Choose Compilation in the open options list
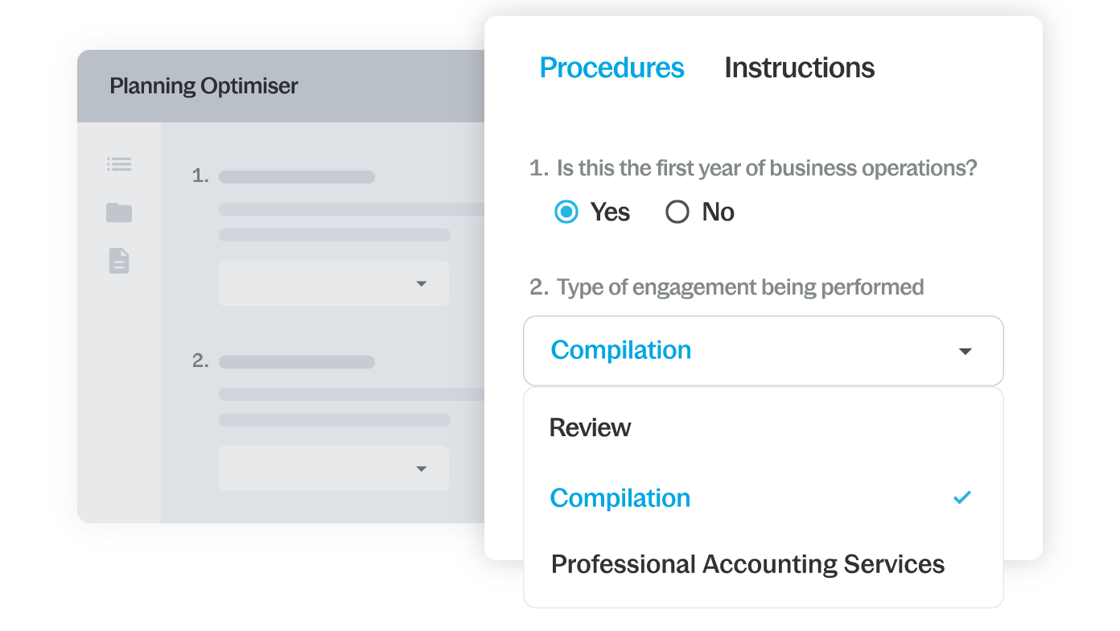The width and height of the screenshot is (1120, 631). [620, 498]
